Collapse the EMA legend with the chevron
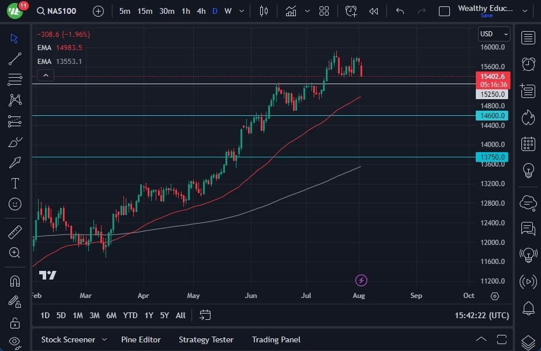 (46, 75)
